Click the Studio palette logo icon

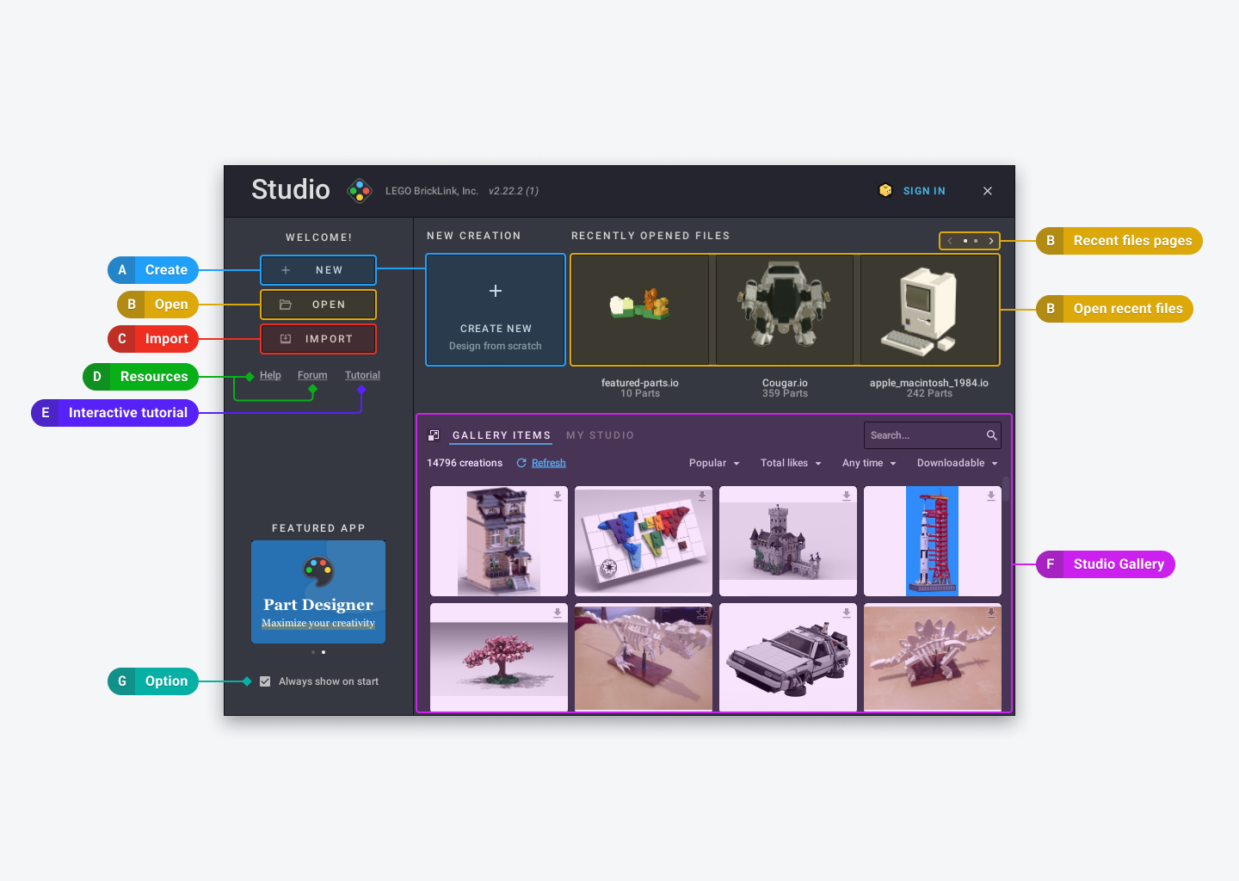pos(359,190)
